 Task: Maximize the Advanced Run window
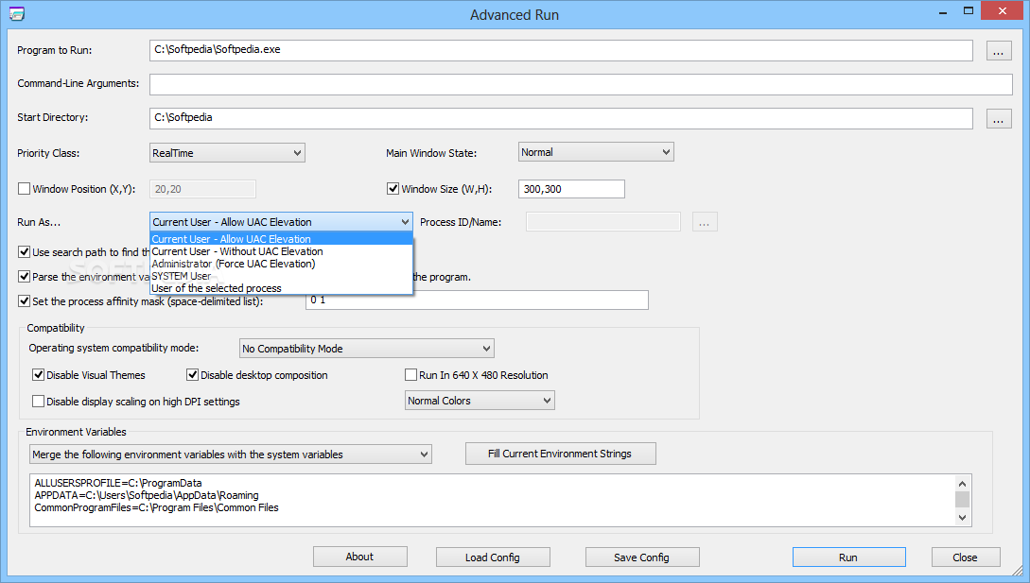969,11
